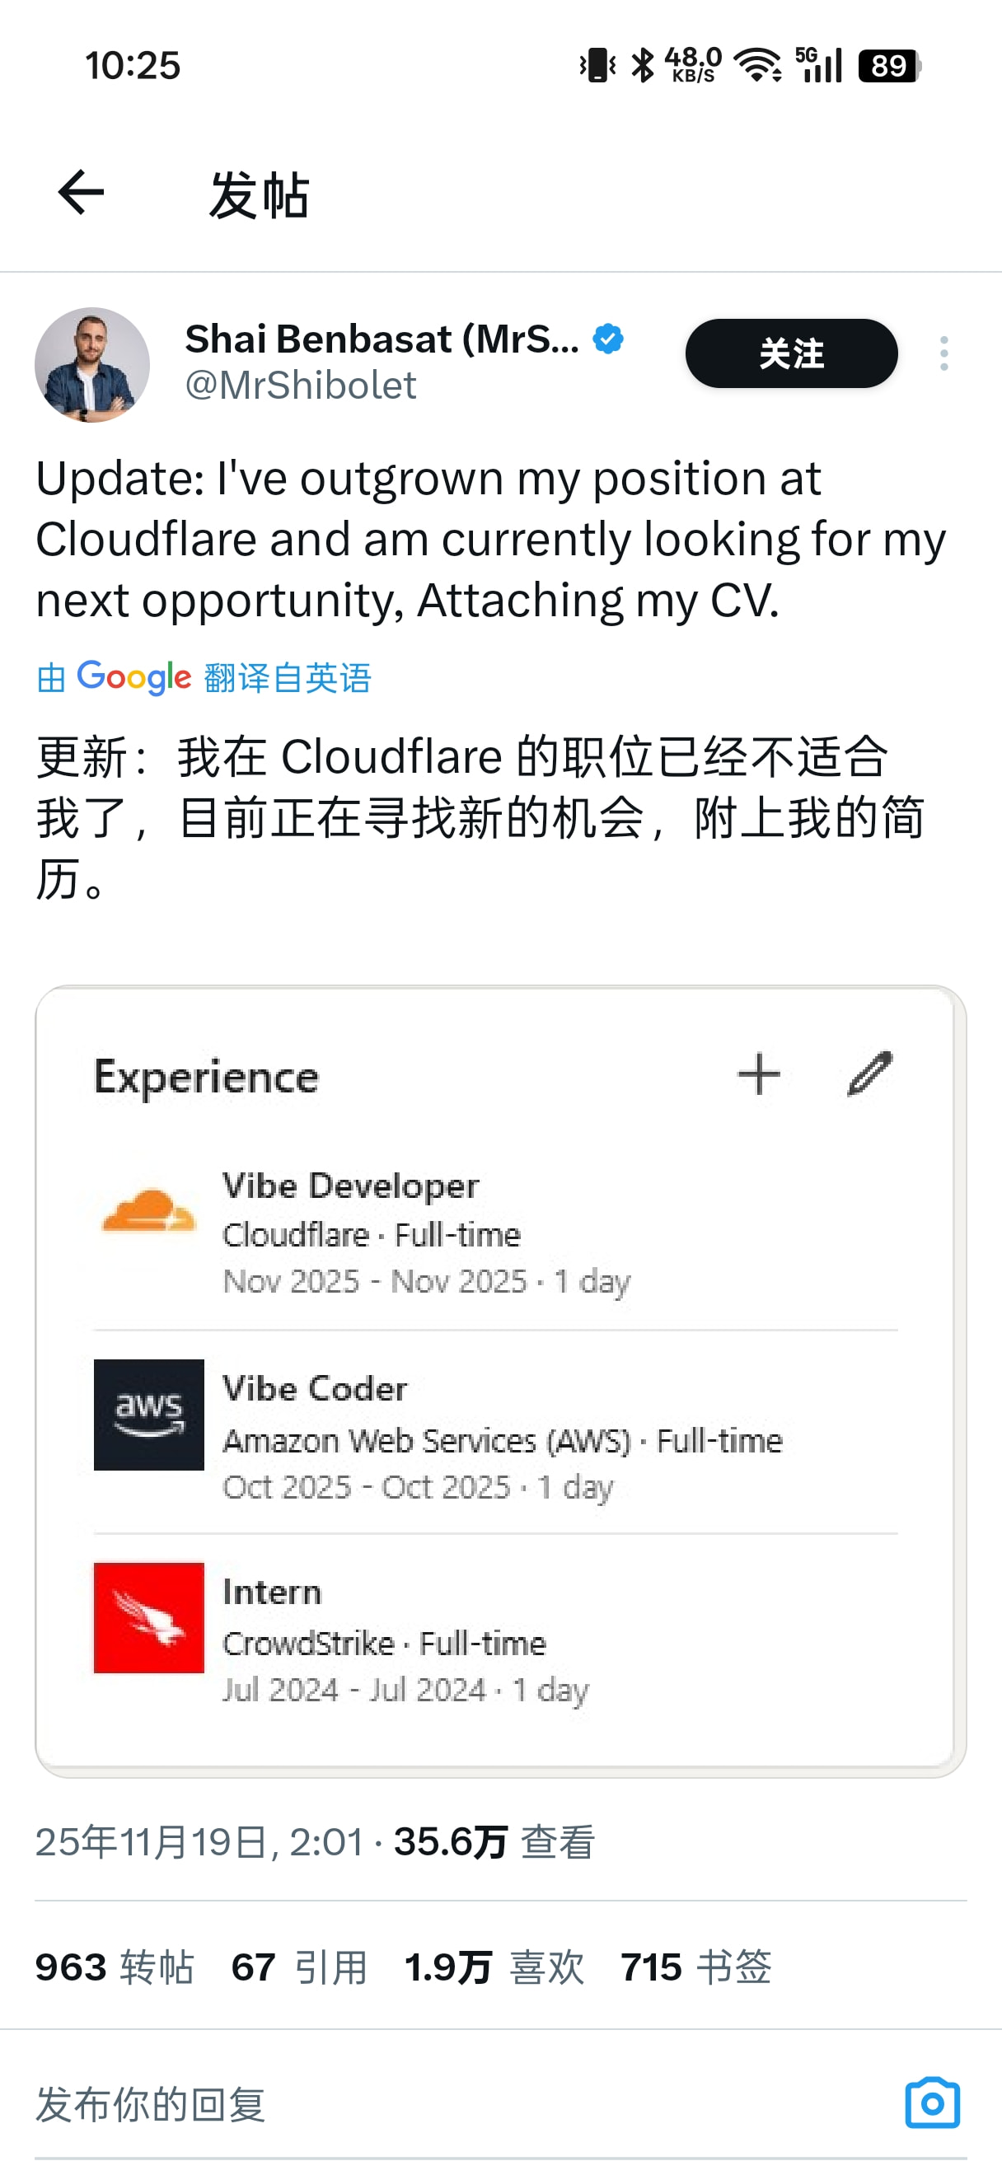1002x2175 pixels.
Task: Tap the battery indicator in status bar
Action: tap(890, 66)
